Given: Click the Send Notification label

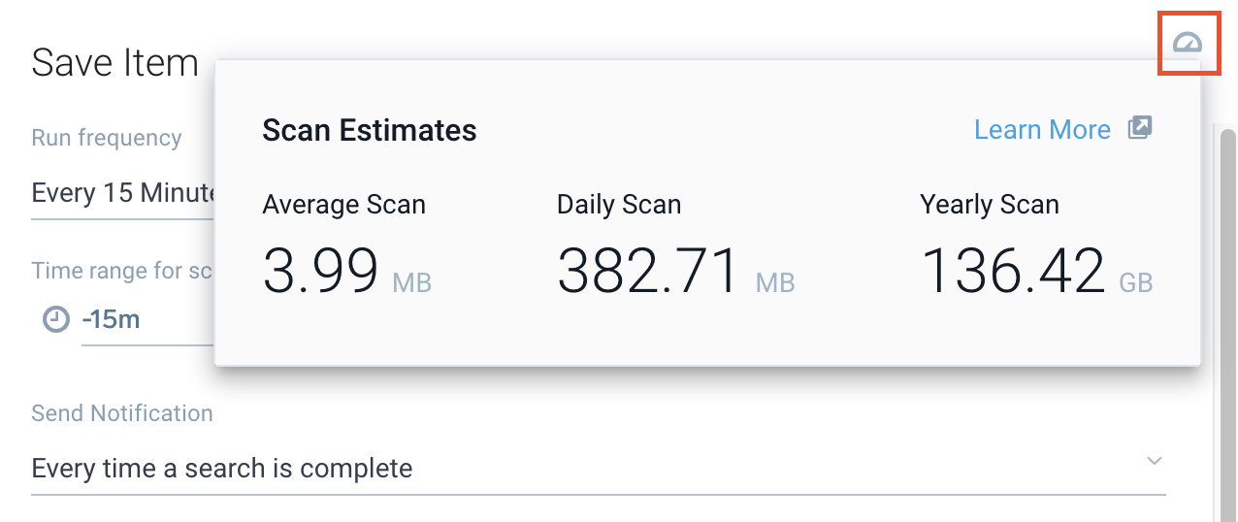Looking at the screenshot, I should pyautogui.click(x=122, y=413).
